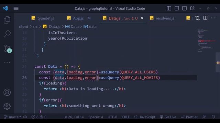Click the master branch in status bar
The image size is (220, 123).
13,117
